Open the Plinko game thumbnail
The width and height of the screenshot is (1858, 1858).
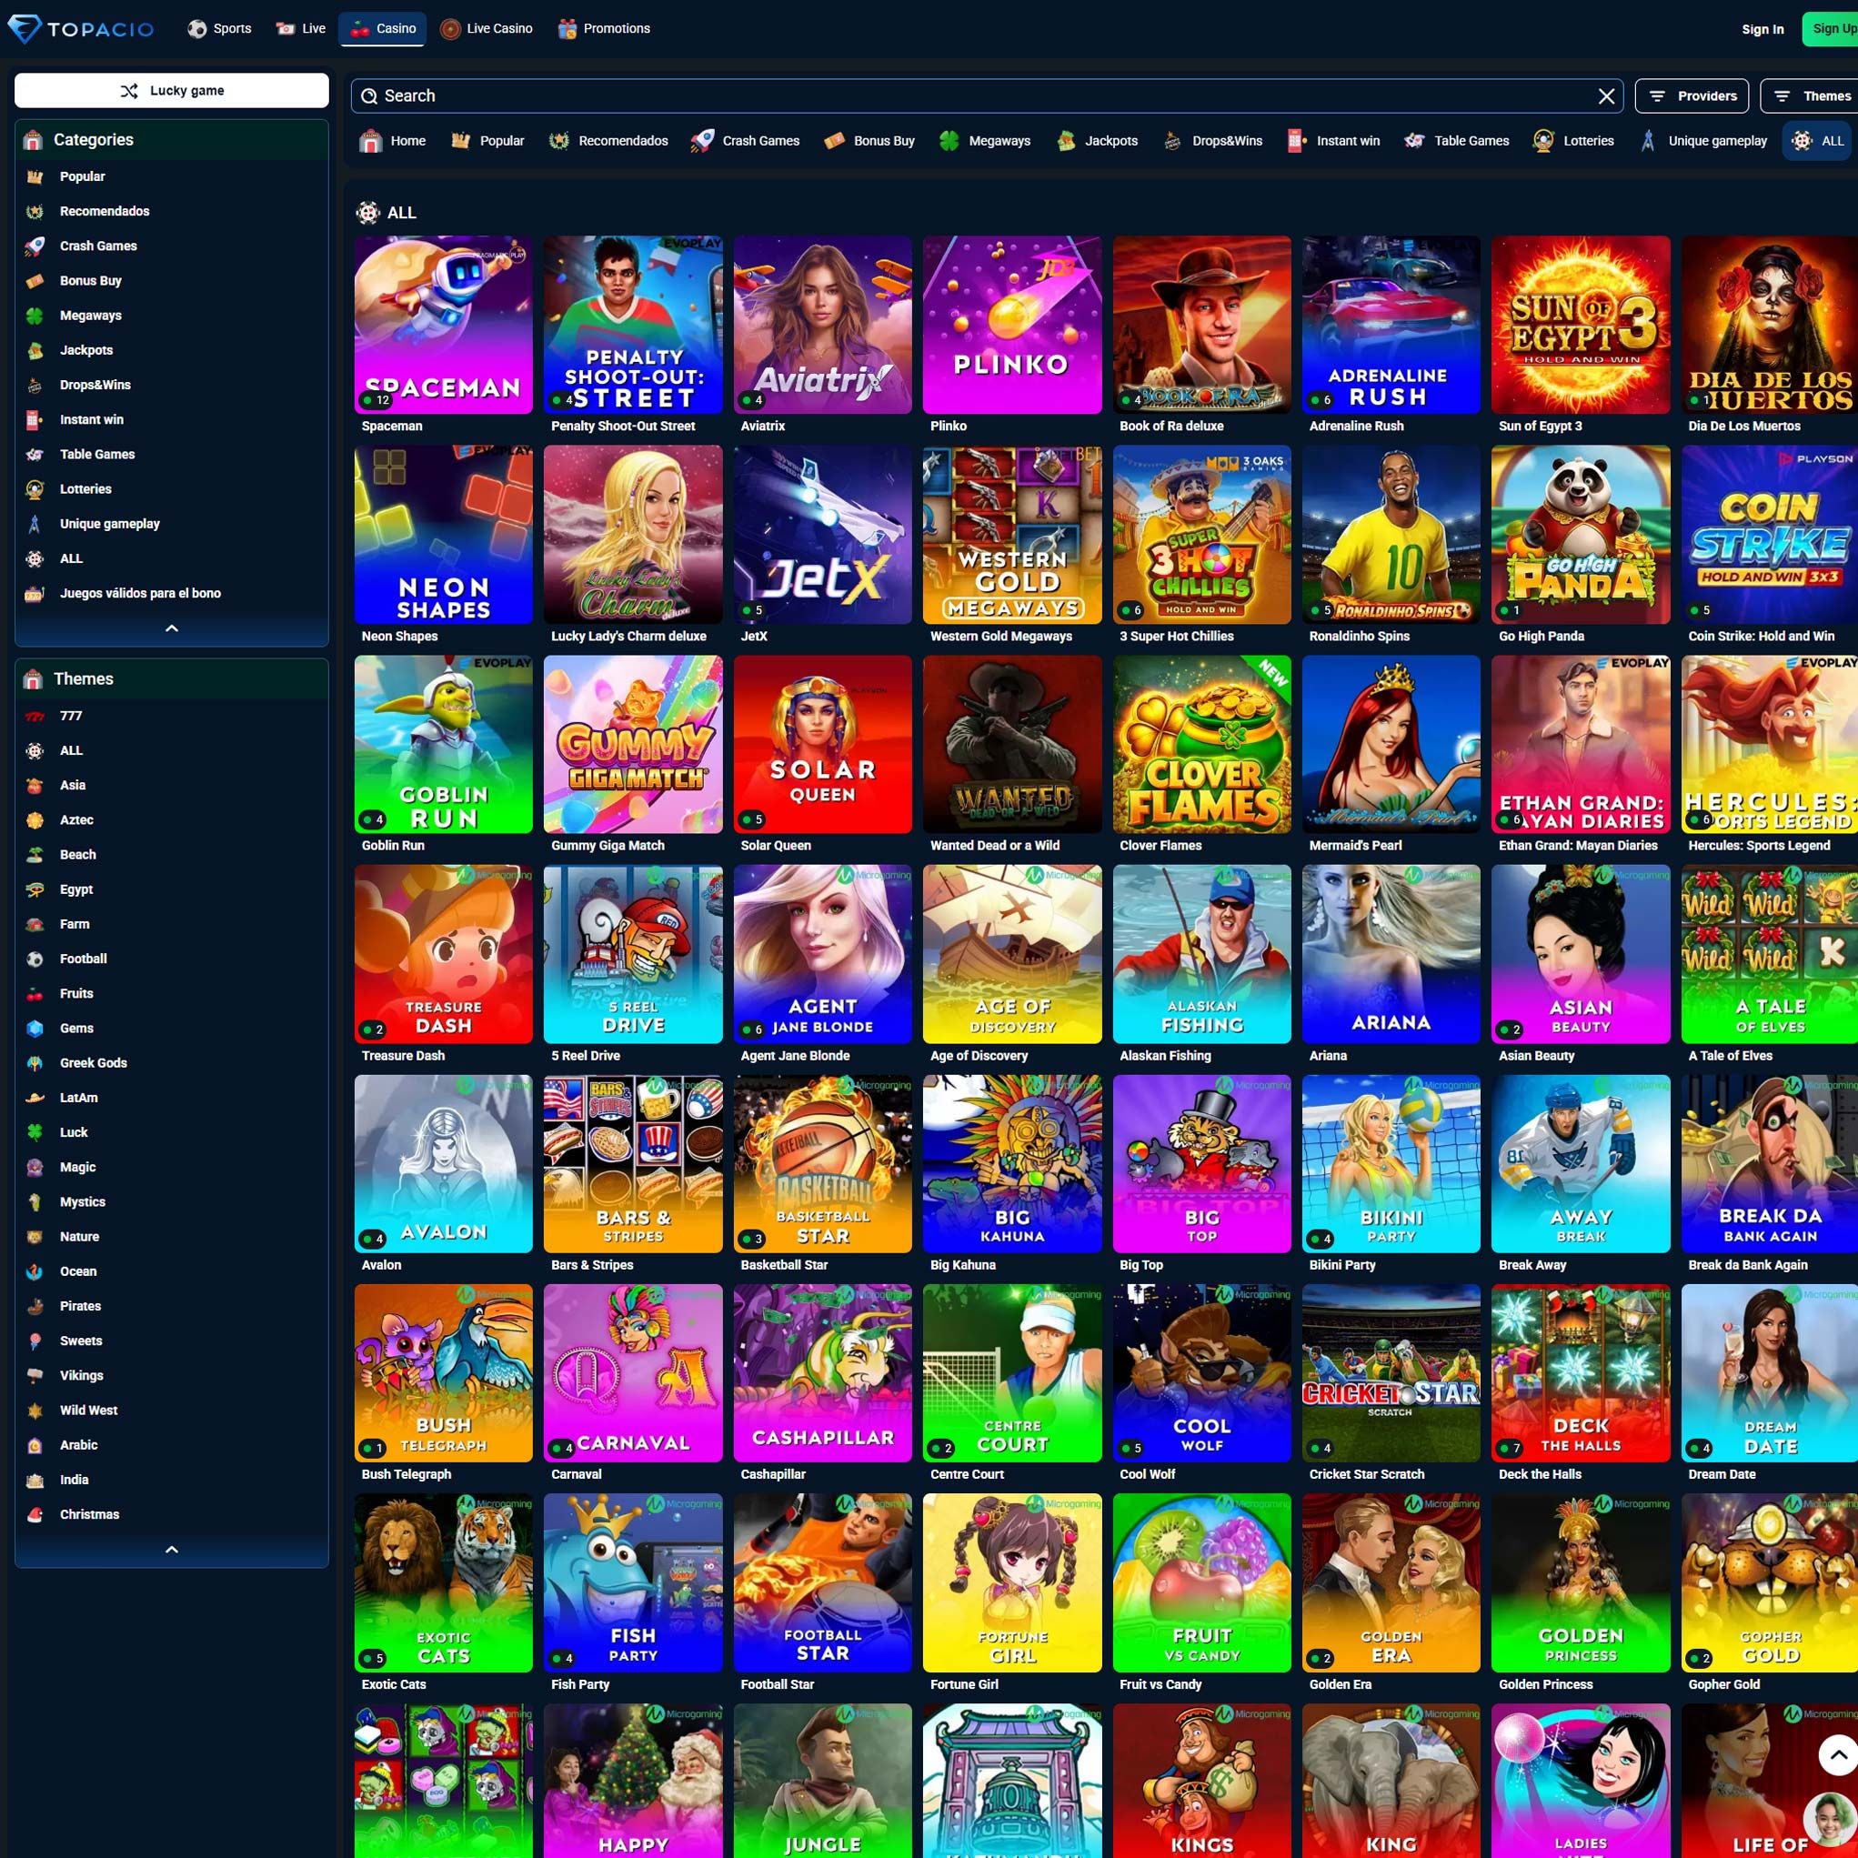click(x=1011, y=325)
